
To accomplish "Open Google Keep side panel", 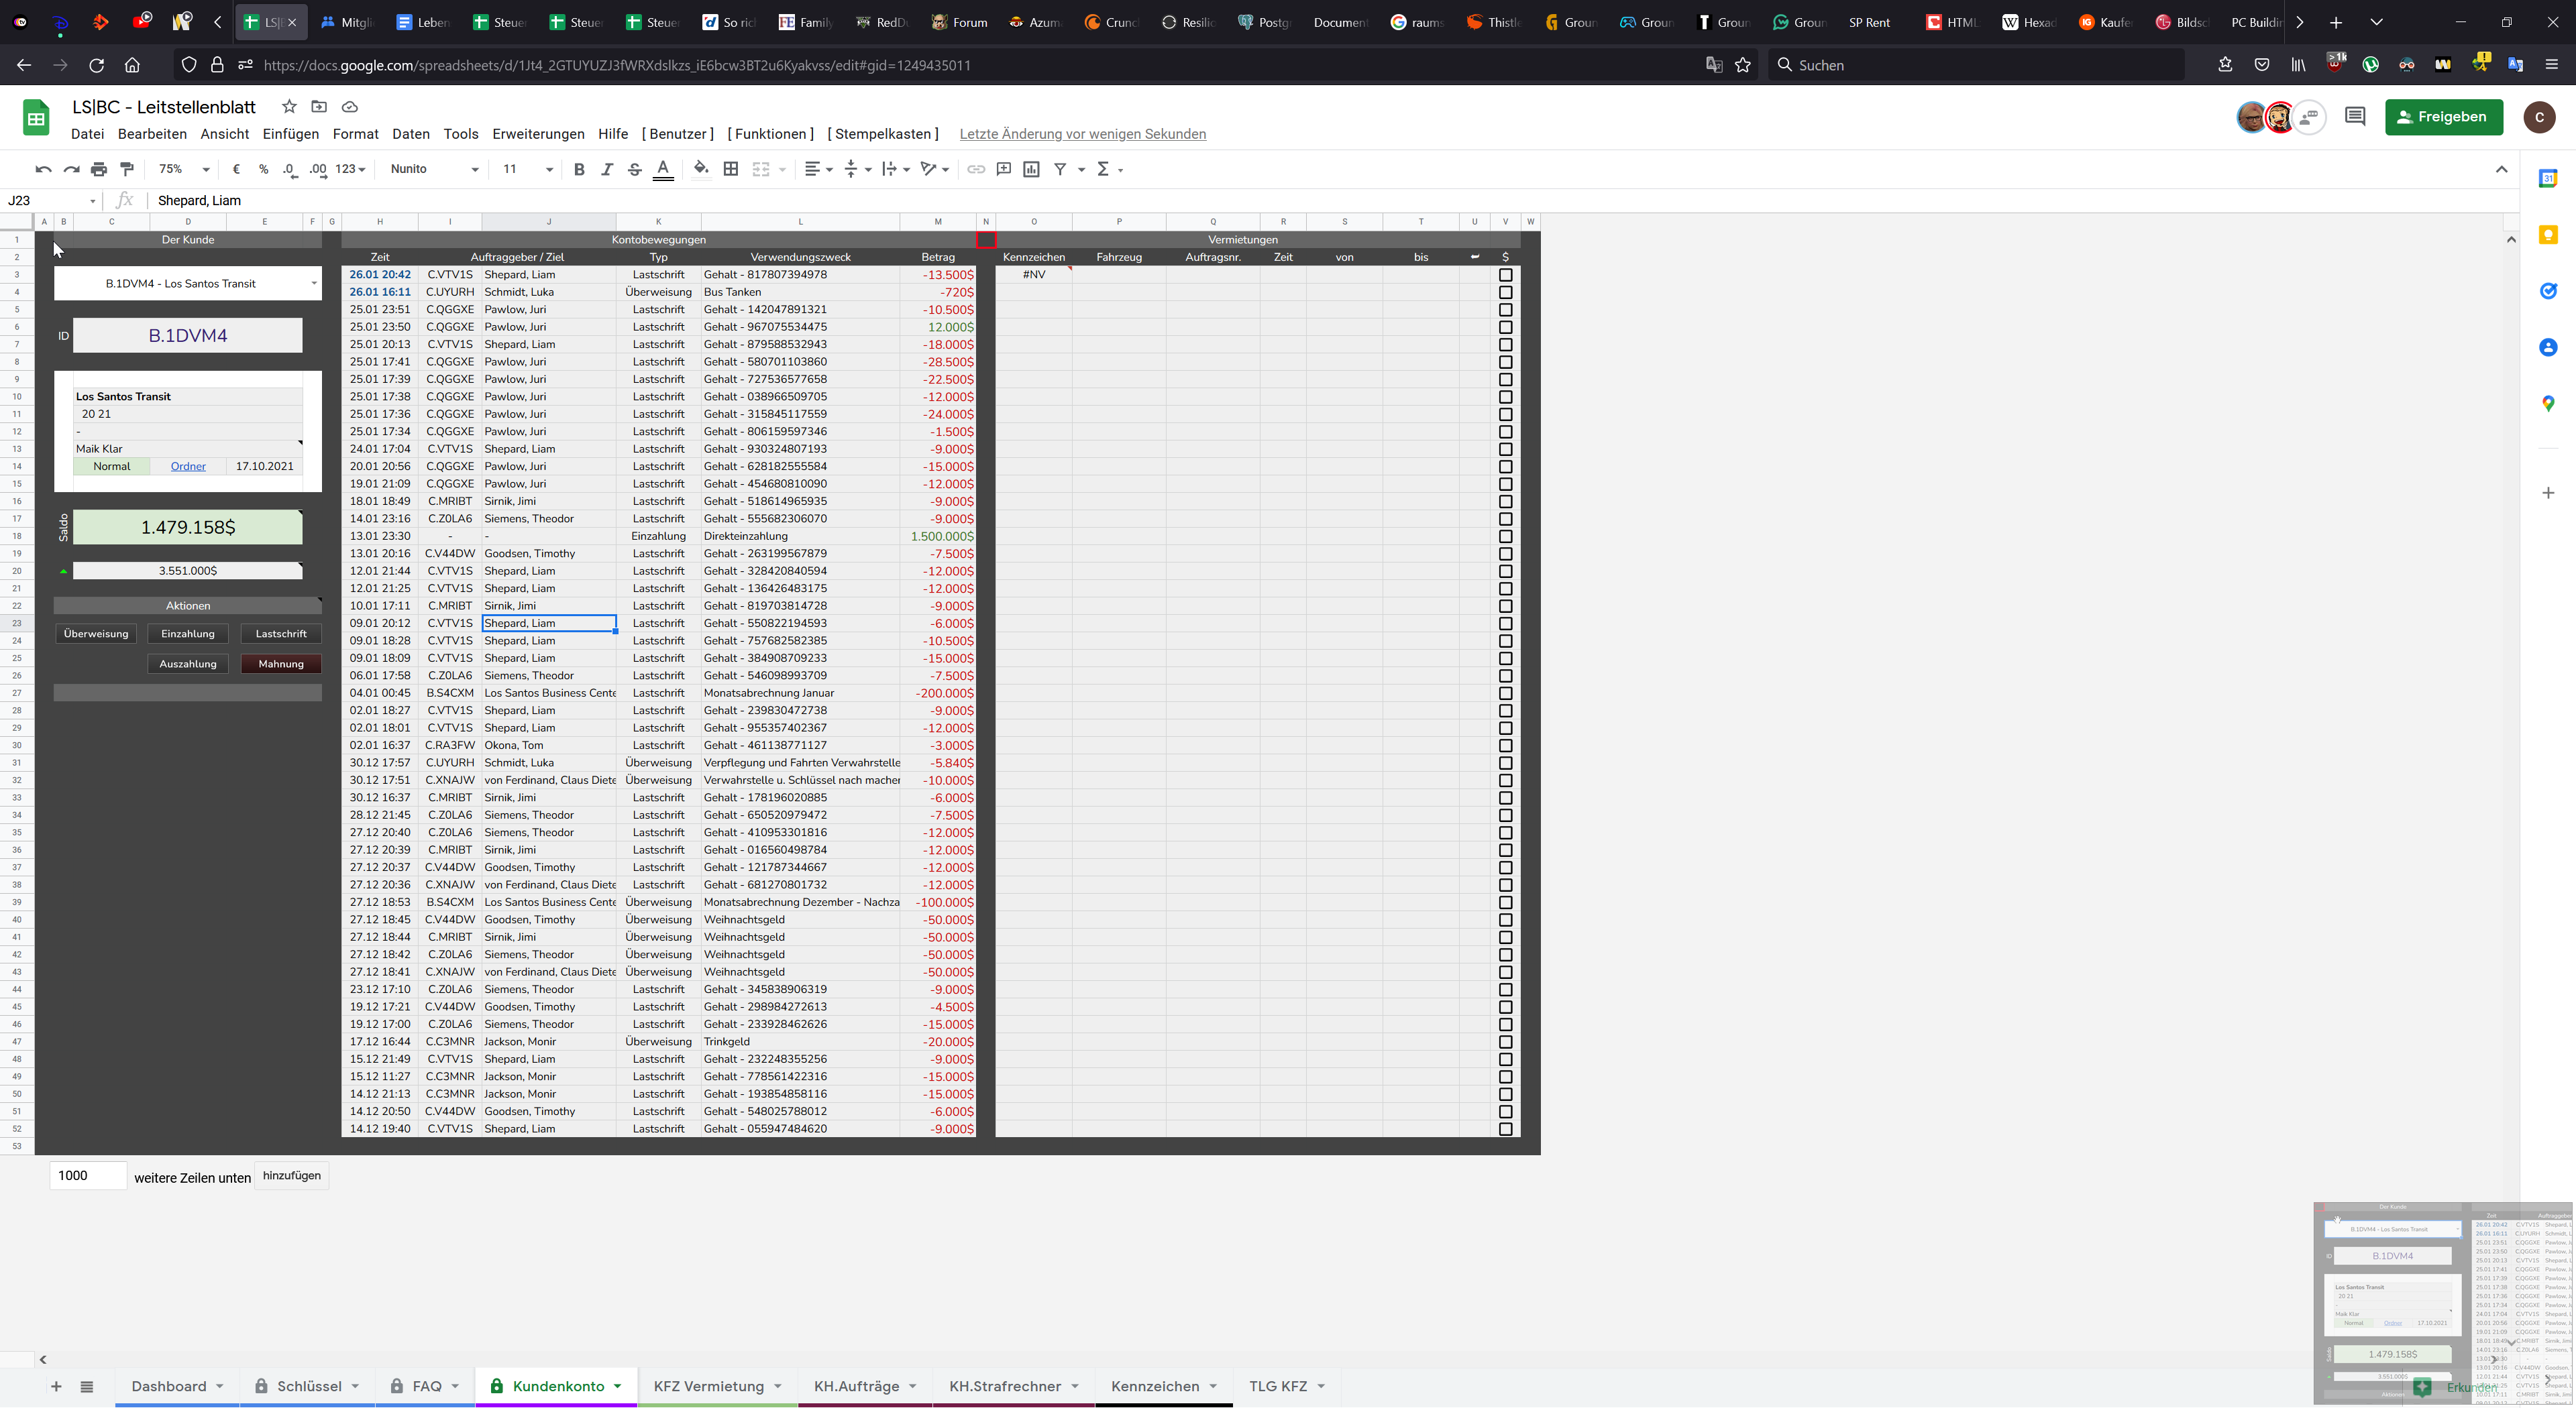I will [2548, 234].
